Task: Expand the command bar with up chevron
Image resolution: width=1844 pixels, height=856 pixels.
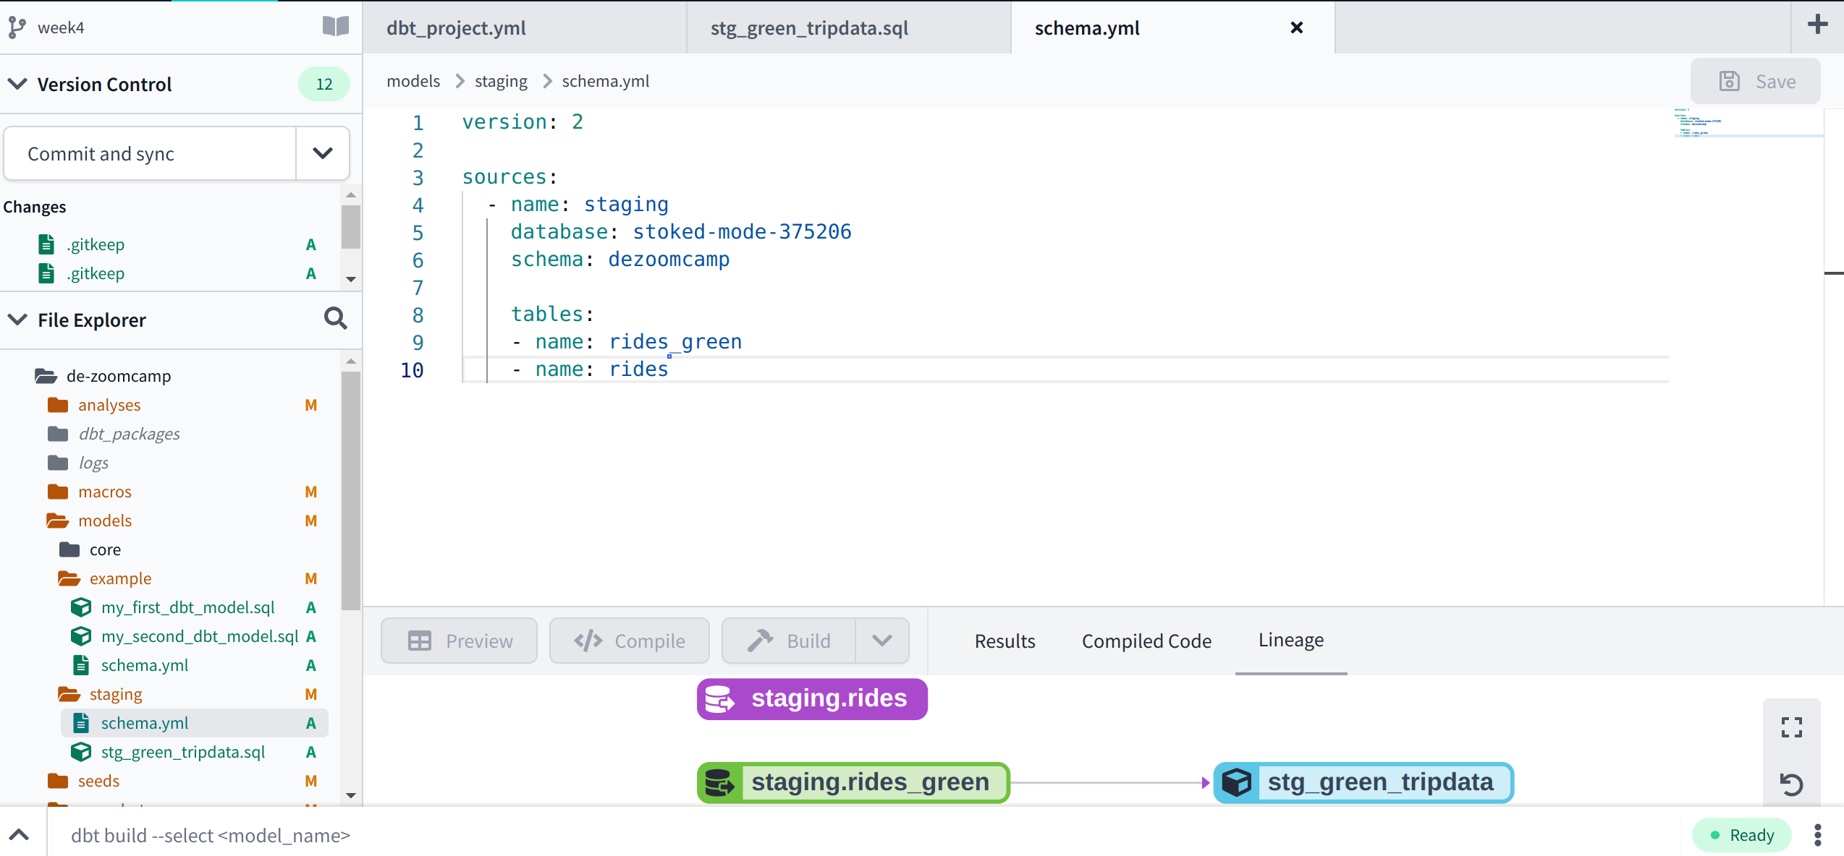Action: coord(20,835)
